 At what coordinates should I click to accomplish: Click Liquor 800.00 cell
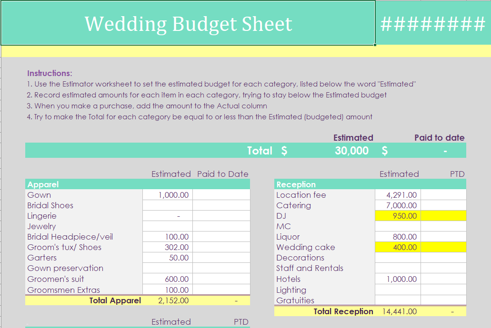(x=398, y=237)
